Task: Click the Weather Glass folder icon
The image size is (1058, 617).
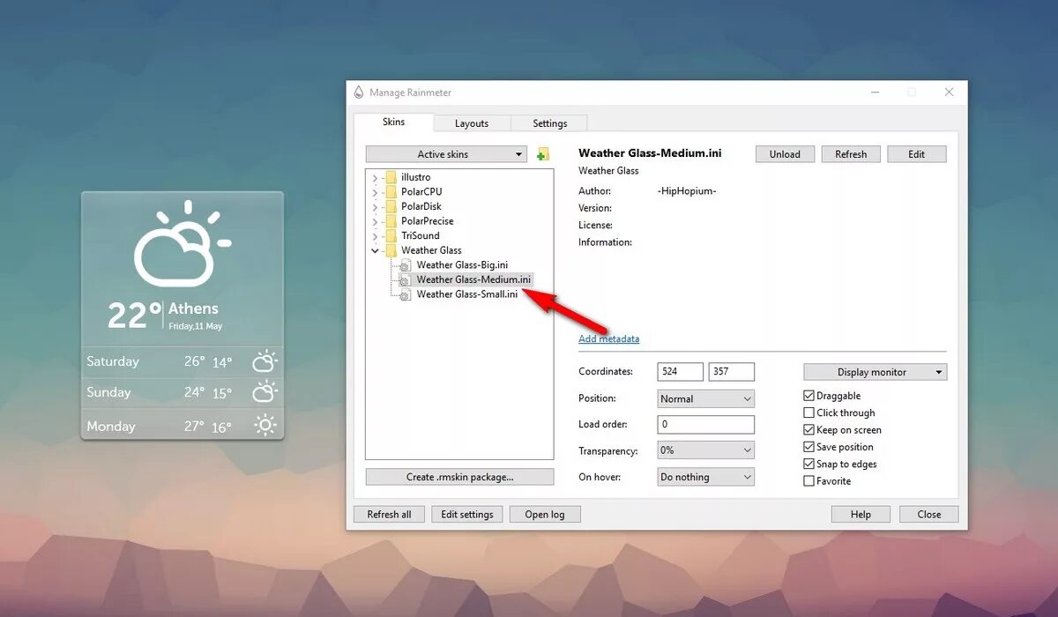Action: (391, 250)
